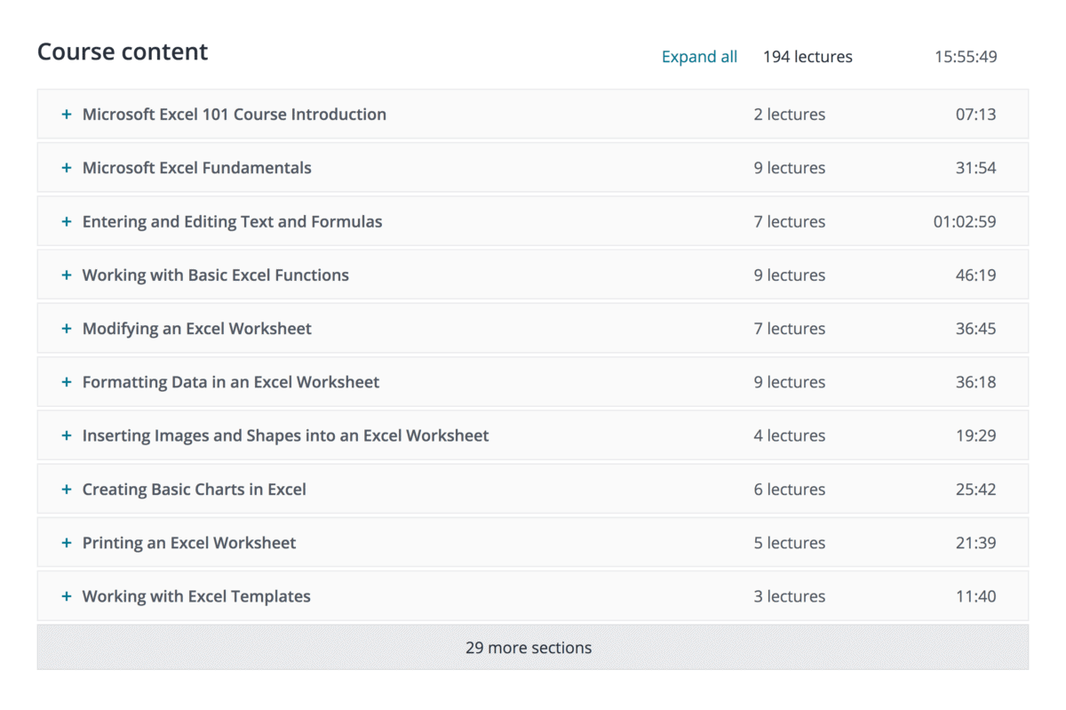
Task: Click duration 19:29 in Inserting Images row
Action: click(976, 435)
